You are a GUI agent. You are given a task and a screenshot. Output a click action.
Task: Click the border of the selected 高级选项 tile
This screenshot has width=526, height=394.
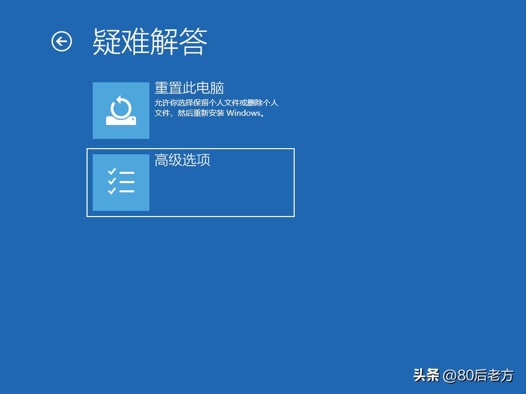click(191, 149)
